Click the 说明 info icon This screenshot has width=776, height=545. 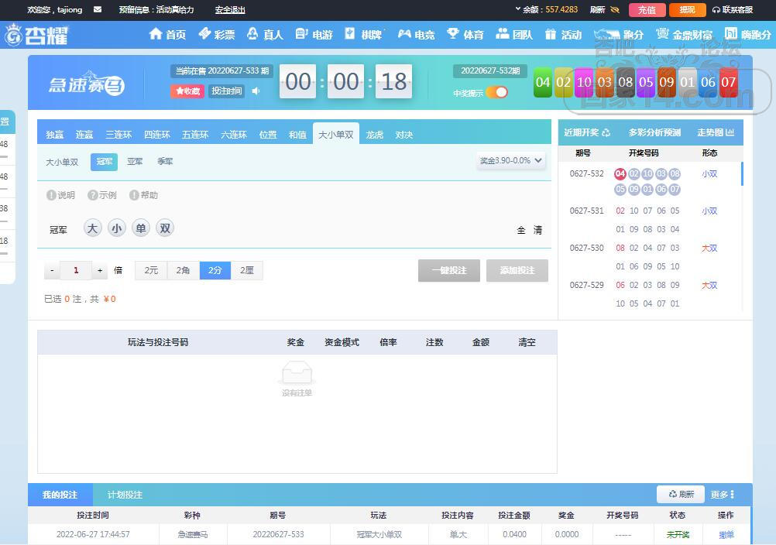51,195
